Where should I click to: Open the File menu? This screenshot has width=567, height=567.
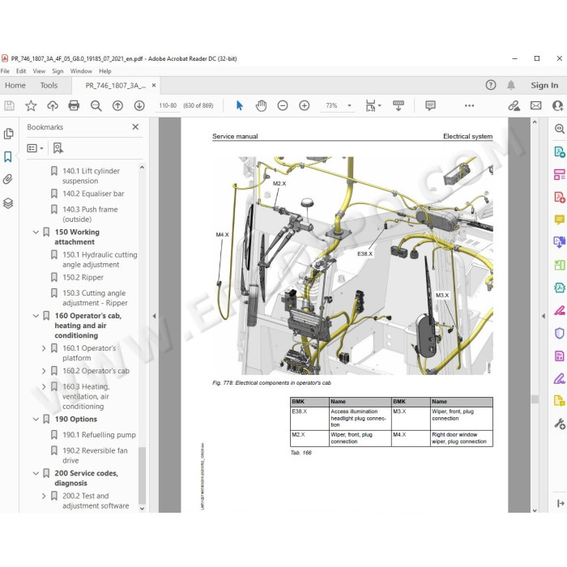[5, 71]
